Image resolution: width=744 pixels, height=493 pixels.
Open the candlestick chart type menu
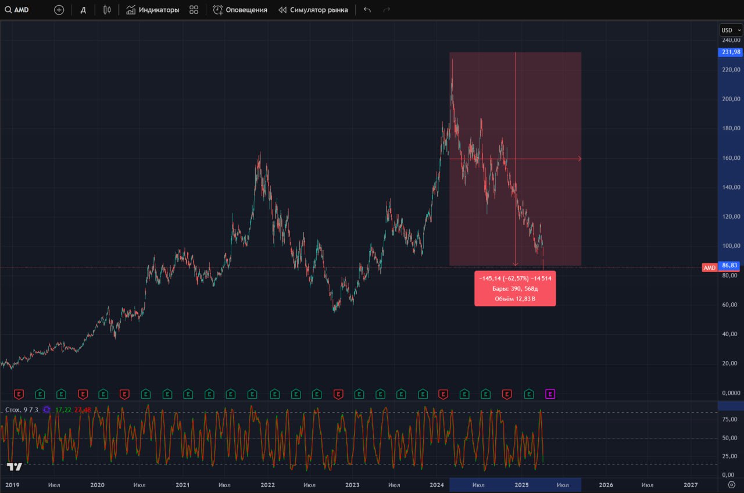click(106, 10)
